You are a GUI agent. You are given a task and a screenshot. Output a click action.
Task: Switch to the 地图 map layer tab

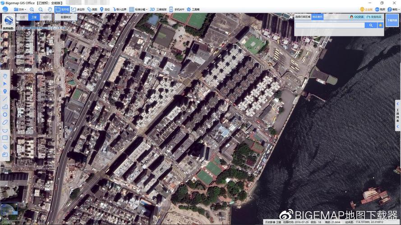pyautogui.click(x=23, y=17)
